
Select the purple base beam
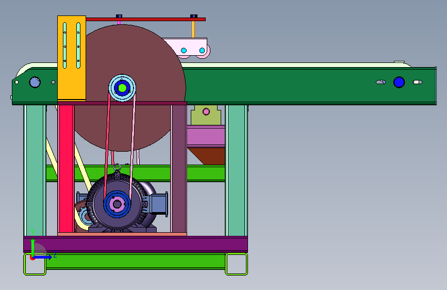pos(136,244)
